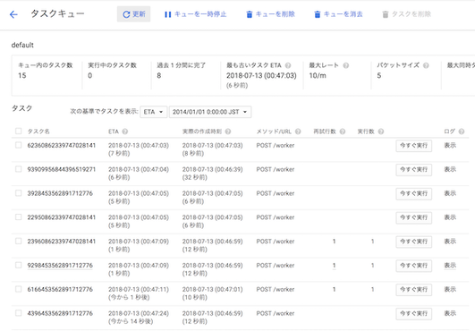Click the キュー内のタスク数 value 15
475x331 pixels.
[x=22, y=76]
